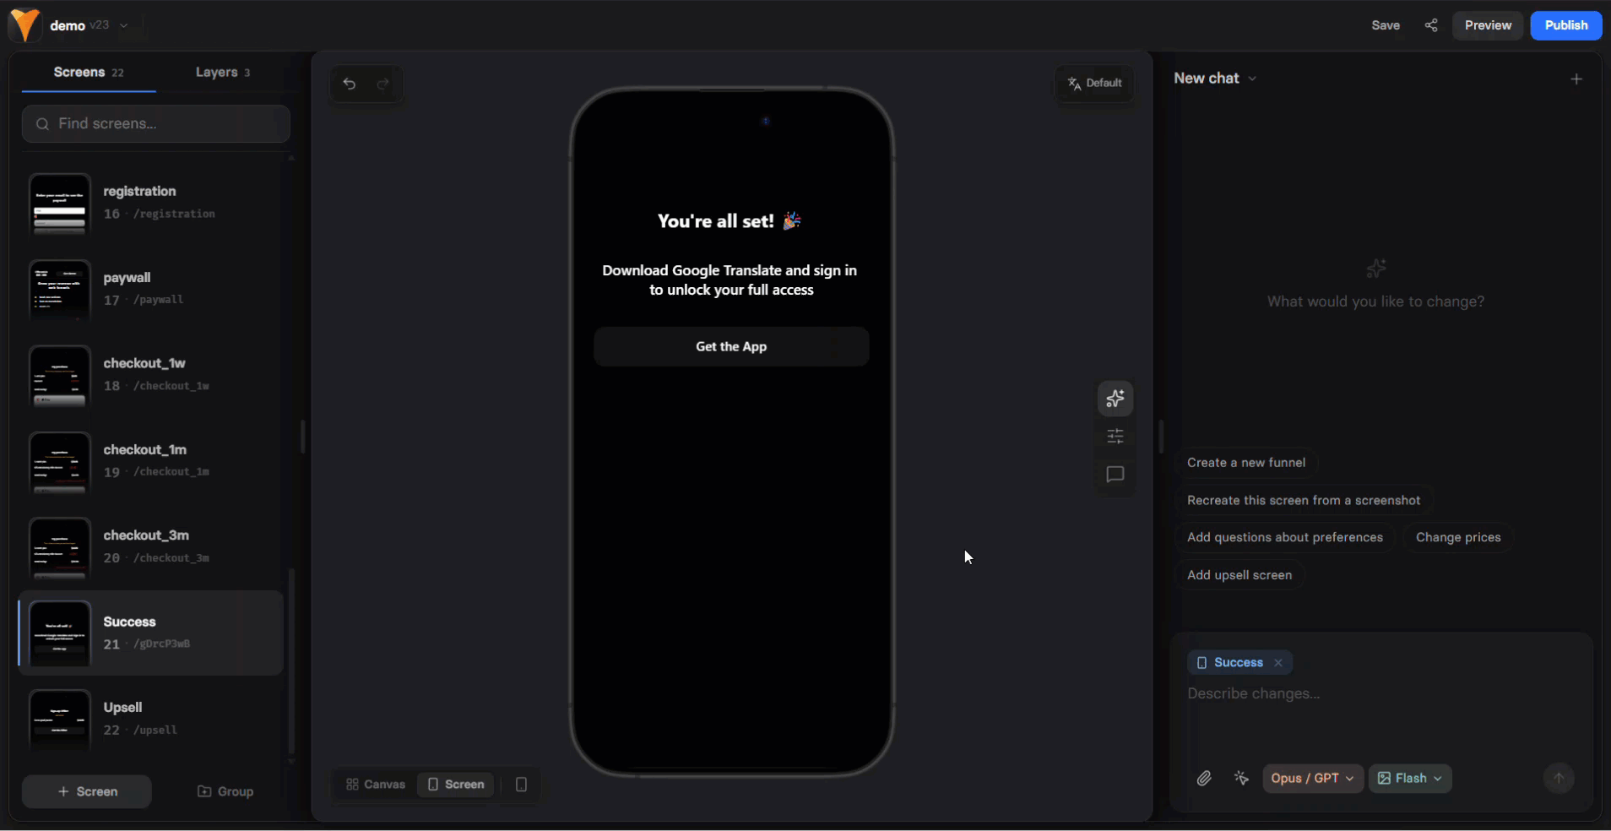Switch to Canvas view
Image resolution: width=1611 pixels, height=831 pixels.
pos(376,785)
